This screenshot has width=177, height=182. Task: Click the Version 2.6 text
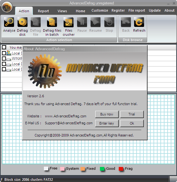pos(35,96)
